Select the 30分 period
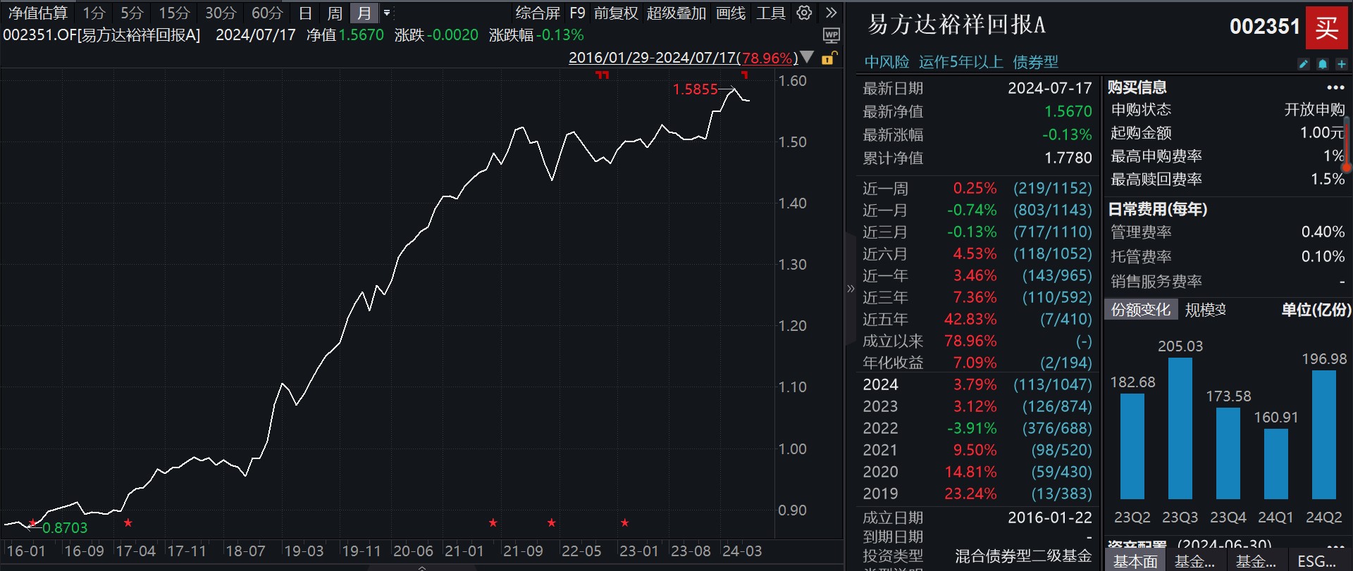 point(221,13)
